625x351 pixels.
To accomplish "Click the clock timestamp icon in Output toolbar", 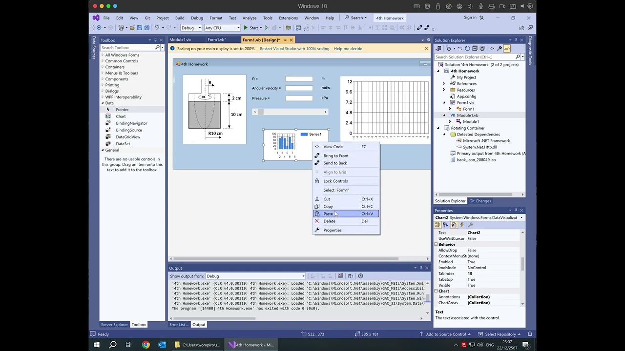I will [360, 276].
